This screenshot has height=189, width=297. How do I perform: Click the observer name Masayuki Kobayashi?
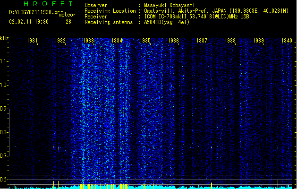[170, 5]
